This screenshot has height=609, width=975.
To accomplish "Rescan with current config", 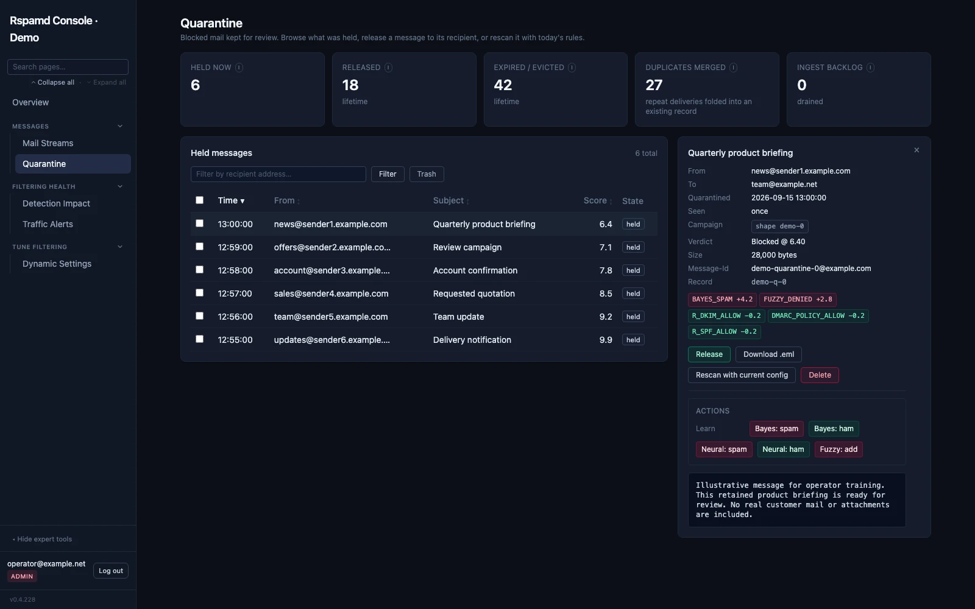I will 742,375.
